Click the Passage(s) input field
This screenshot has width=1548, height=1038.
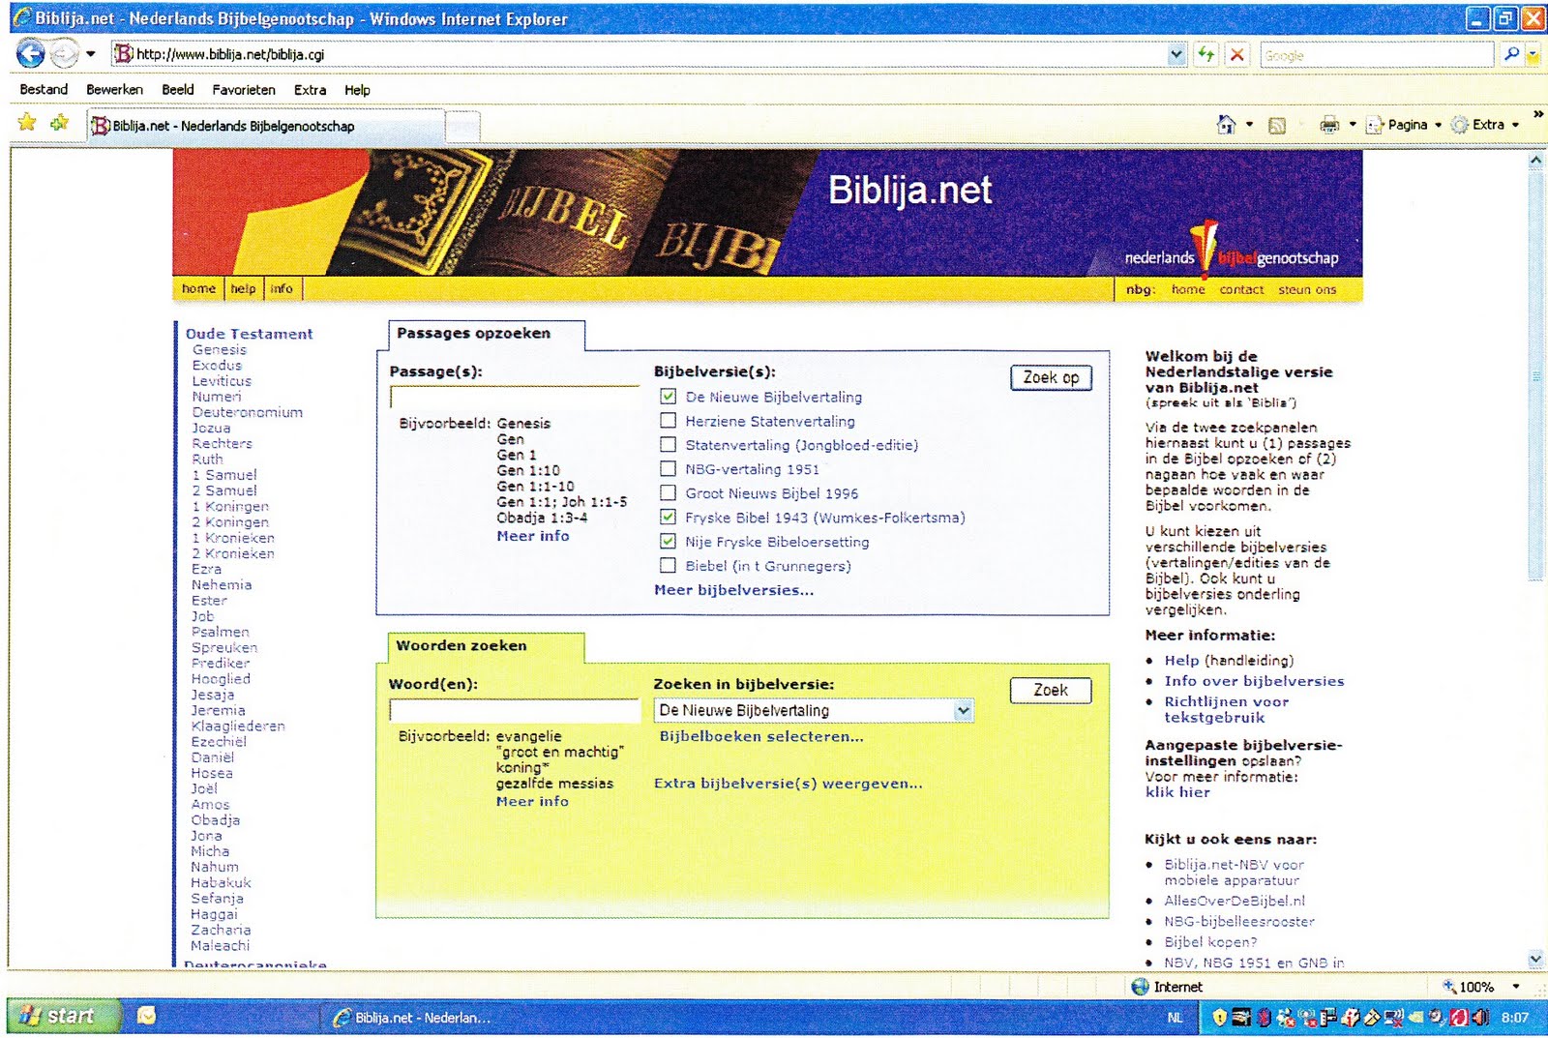515,398
